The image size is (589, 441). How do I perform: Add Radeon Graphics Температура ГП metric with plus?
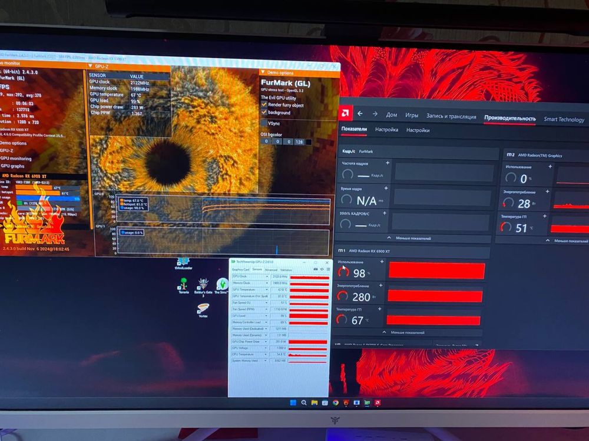tap(545, 216)
